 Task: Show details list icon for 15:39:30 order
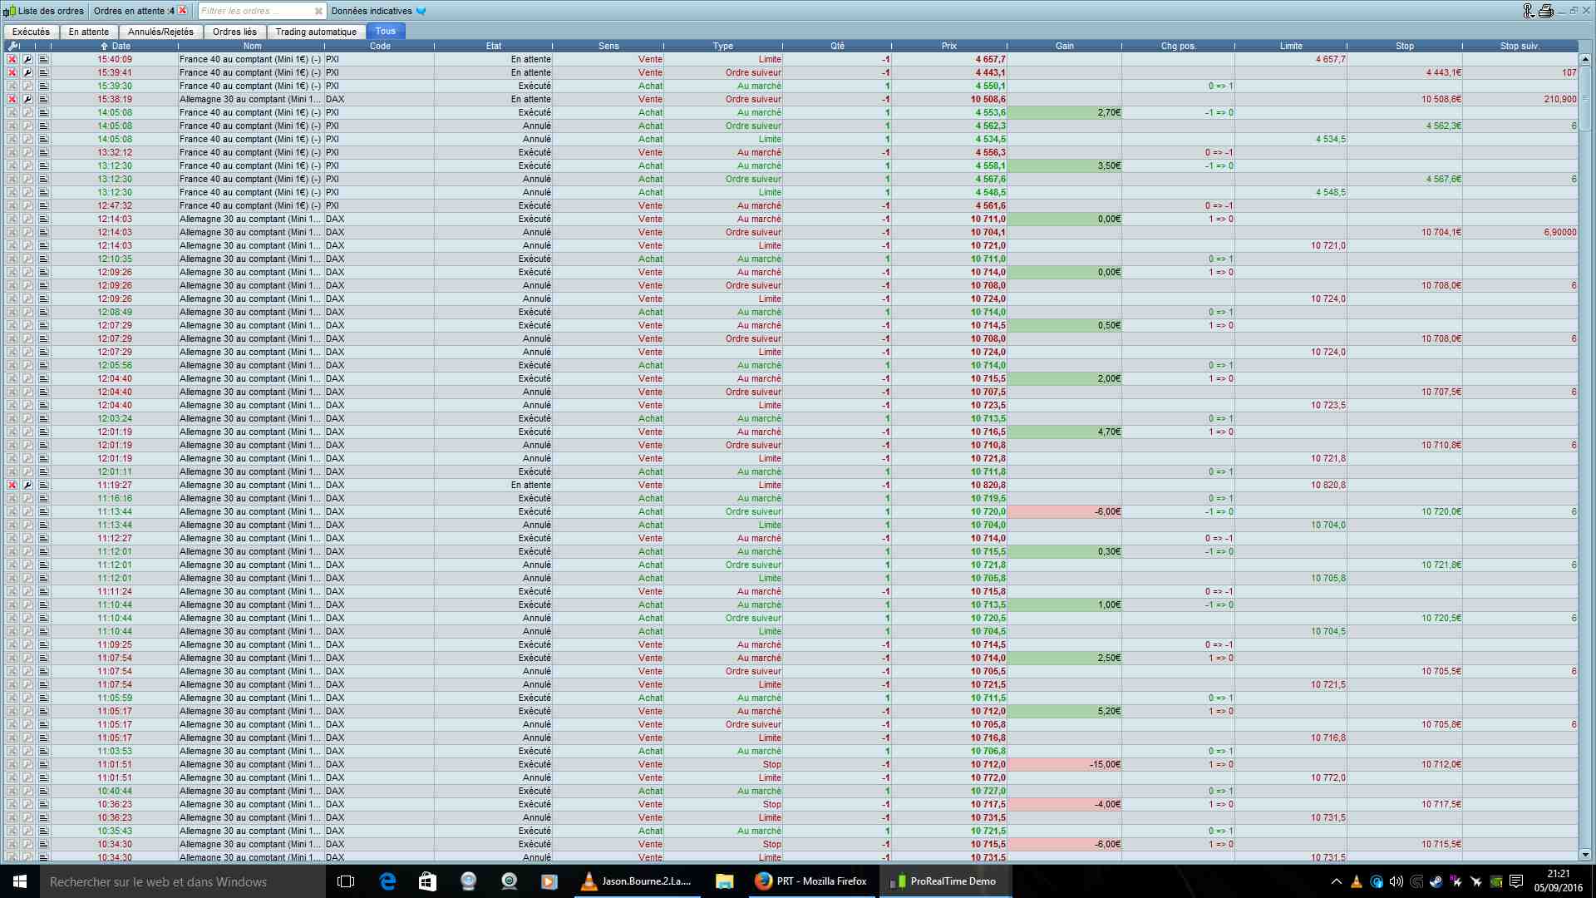[x=43, y=86]
